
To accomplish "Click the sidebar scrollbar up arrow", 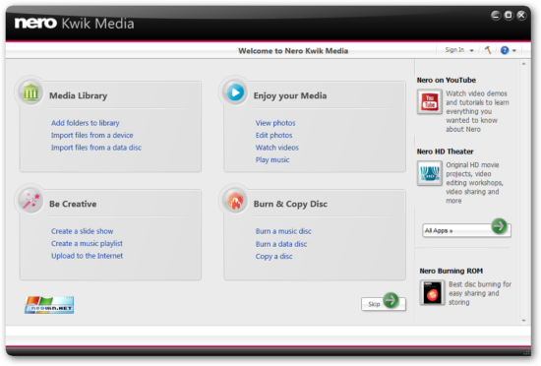I will pyautogui.click(x=523, y=64).
